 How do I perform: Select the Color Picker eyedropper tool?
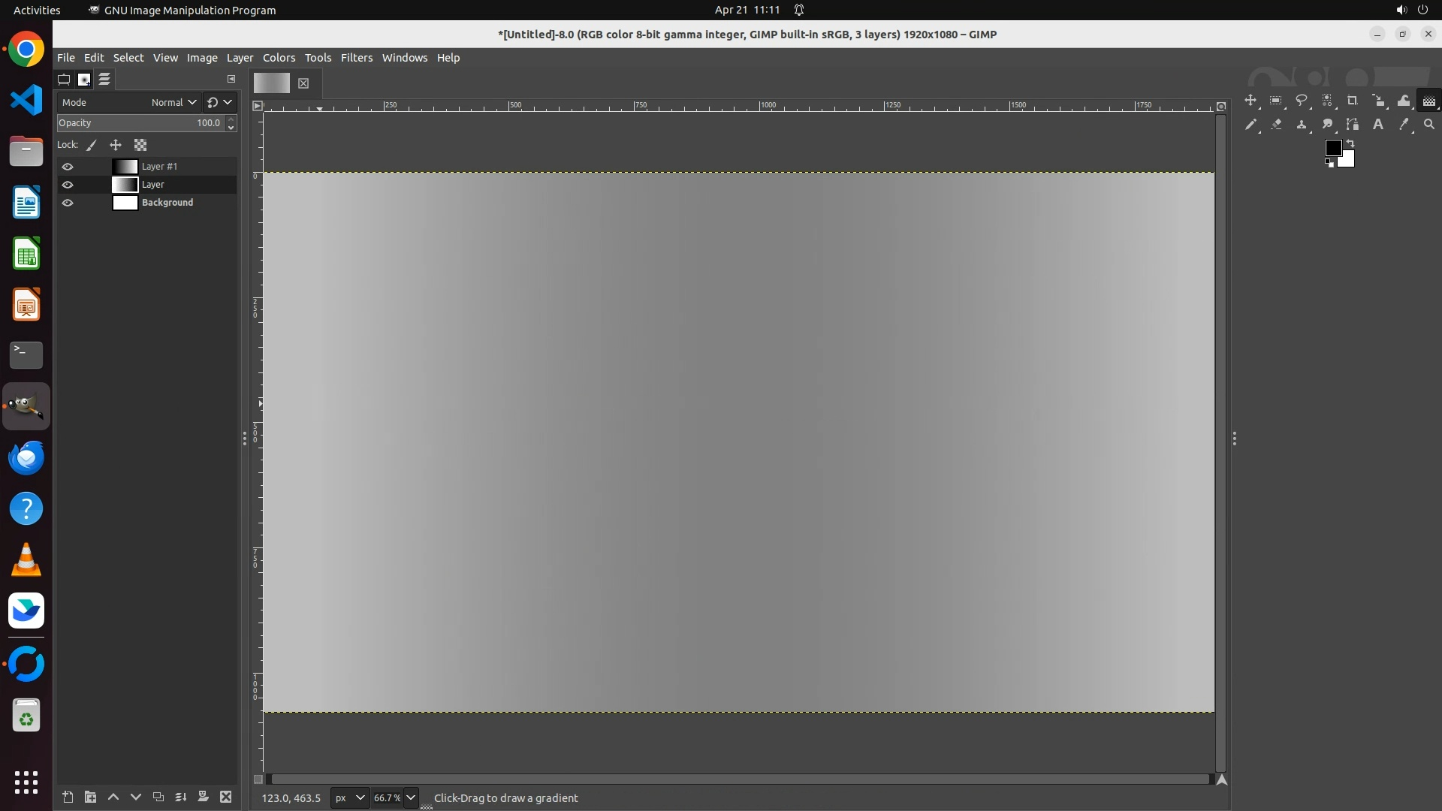point(1403,125)
